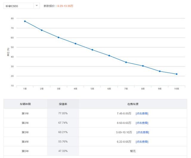The image size is (191, 158).
Task: Click the year 10 data point on chart
Action: click(x=177, y=74)
